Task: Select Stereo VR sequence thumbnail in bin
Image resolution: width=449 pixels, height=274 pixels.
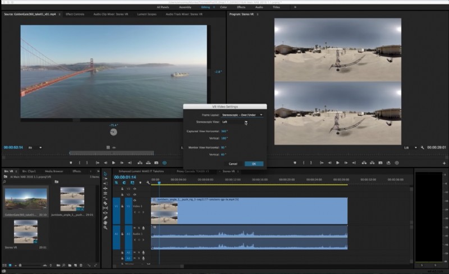Action: [26, 231]
